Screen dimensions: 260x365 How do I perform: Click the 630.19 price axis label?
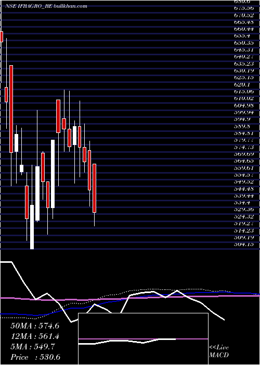point(243,70)
